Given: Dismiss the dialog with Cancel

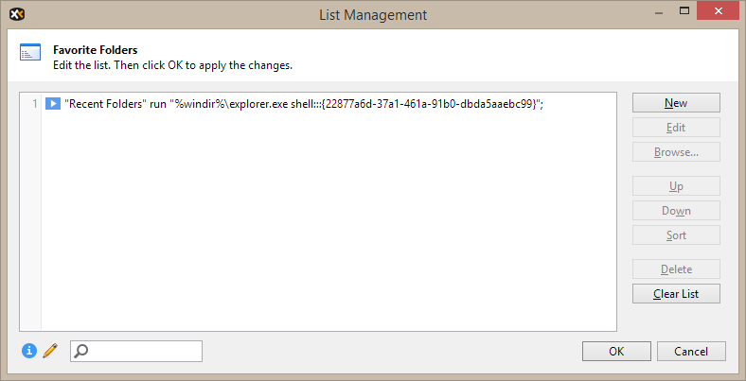Looking at the screenshot, I should (691, 352).
